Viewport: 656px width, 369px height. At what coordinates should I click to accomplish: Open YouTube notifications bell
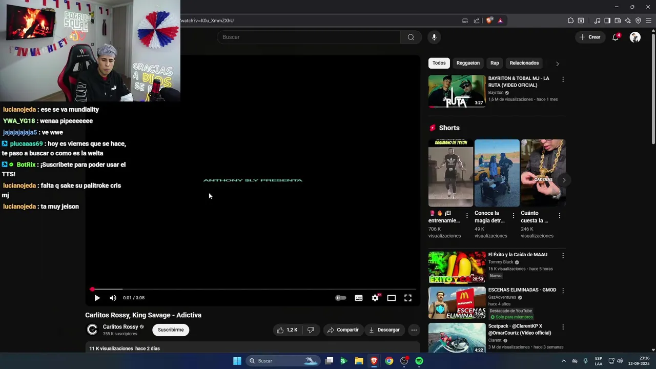click(616, 37)
